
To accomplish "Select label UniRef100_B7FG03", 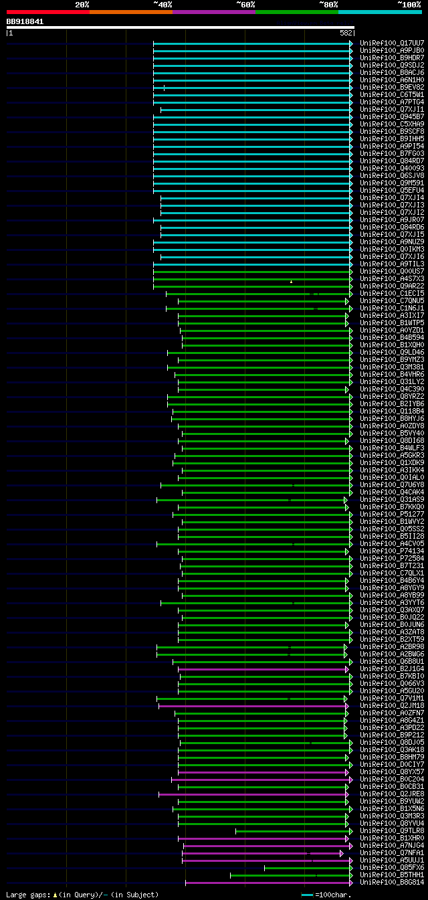I will pyautogui.click(x=392, y=153).
